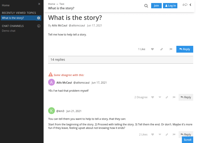This screenshot has width=197, height=143.
Task: Click the '2 Likes' count
Action: [x=143, y=135]
